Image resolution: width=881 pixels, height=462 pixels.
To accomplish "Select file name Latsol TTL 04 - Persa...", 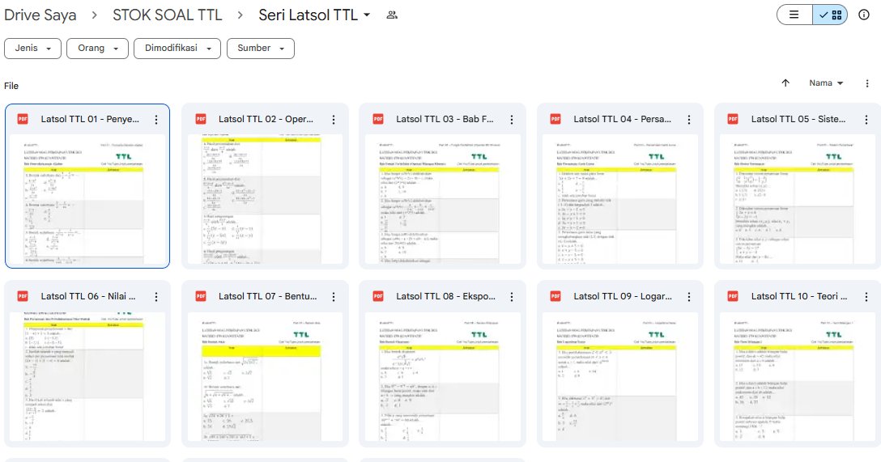I will coord(622,119).
